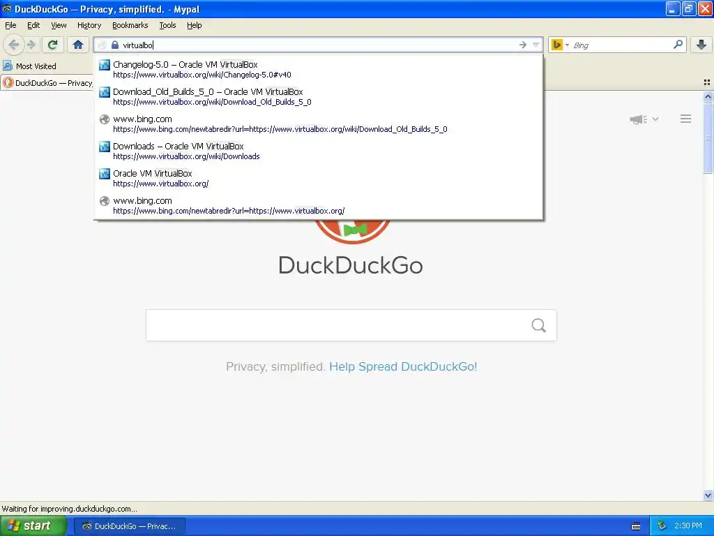Click the scrollbar down arrow
This screenshot has width=714, height=536.
point(708,495)
